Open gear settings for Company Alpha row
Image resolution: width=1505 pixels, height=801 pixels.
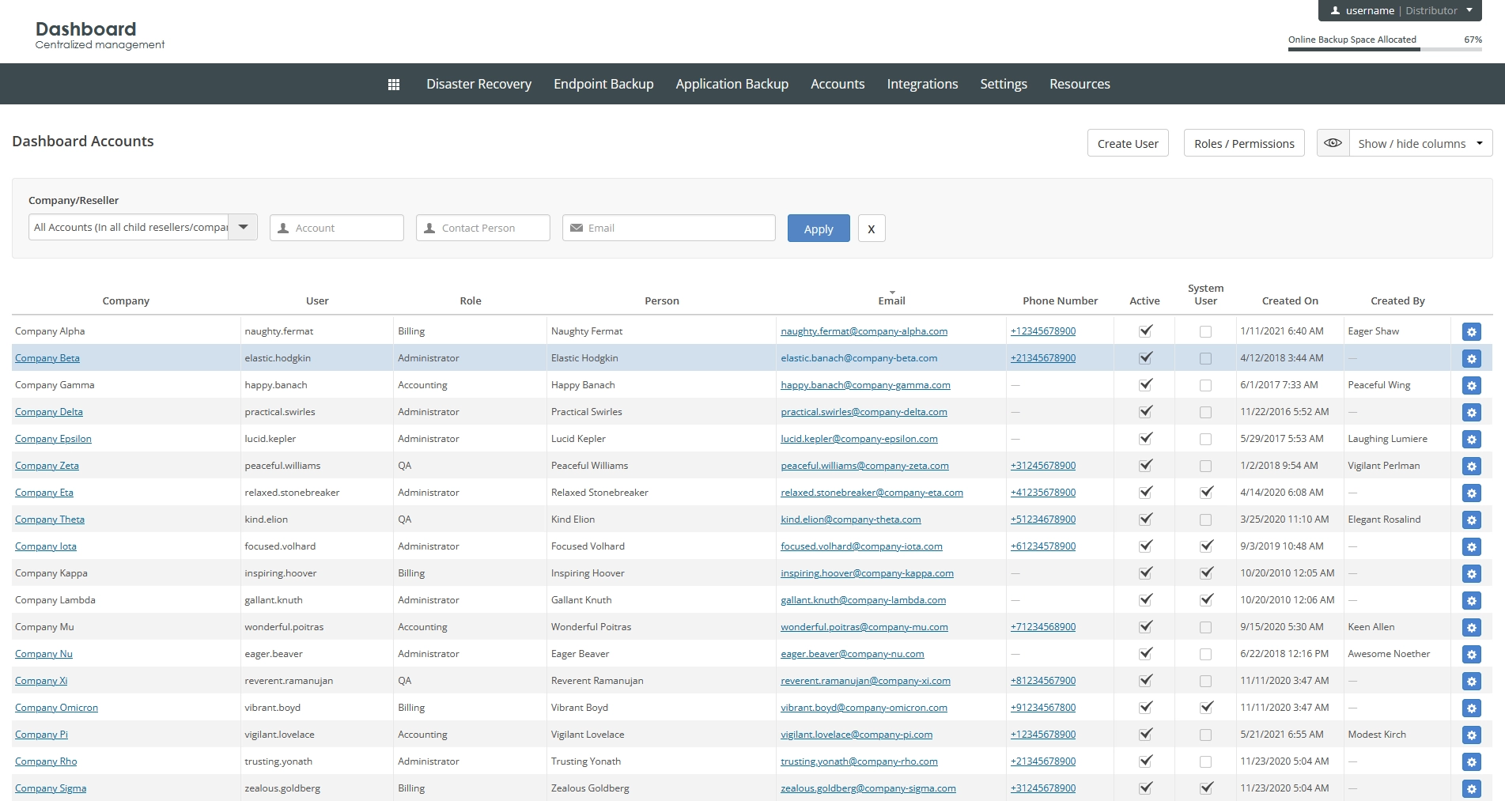coord(1471,332)
